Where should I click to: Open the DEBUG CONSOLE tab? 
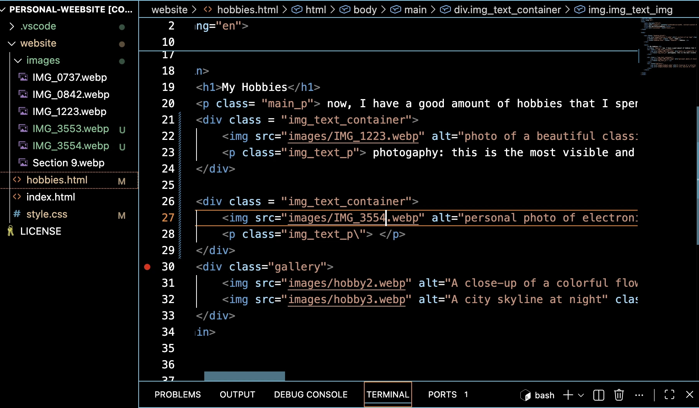pos(310,395)
